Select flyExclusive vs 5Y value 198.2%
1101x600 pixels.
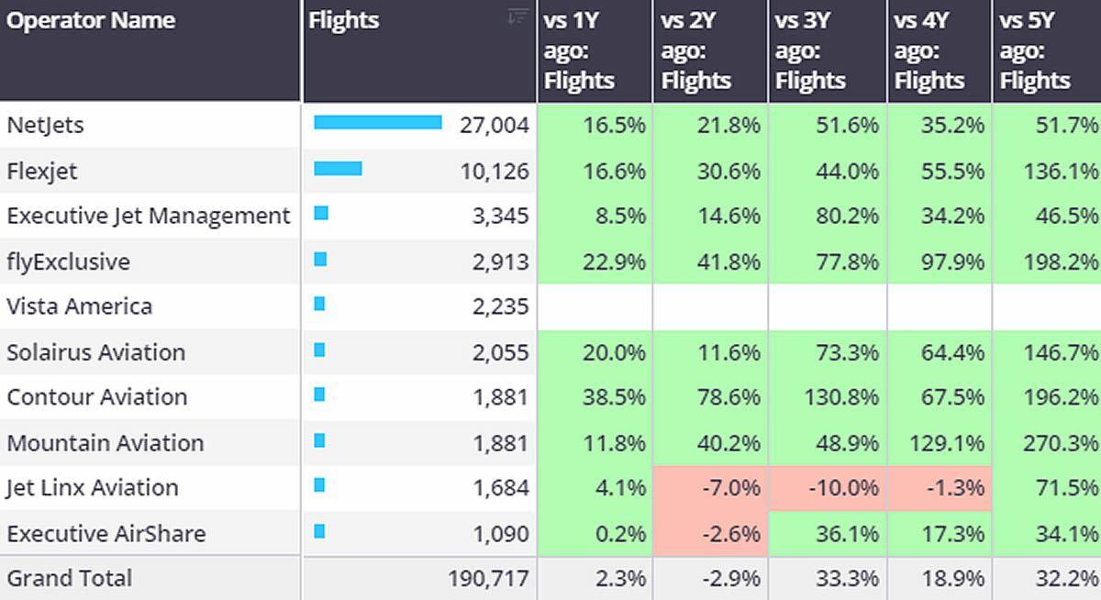1062,262
